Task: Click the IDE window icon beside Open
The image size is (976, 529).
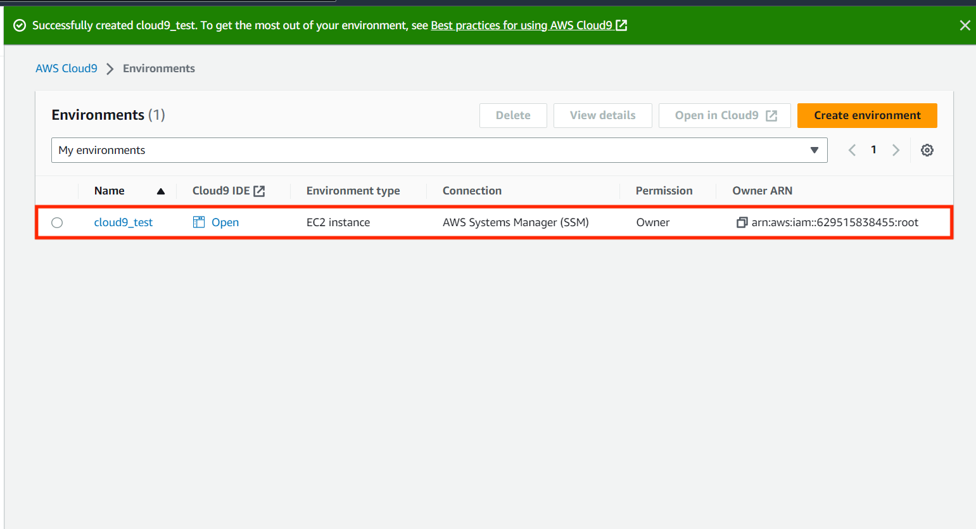Action: (199, 222)
